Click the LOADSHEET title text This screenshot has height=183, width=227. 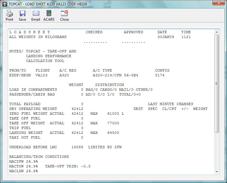(x=30, y=32)
